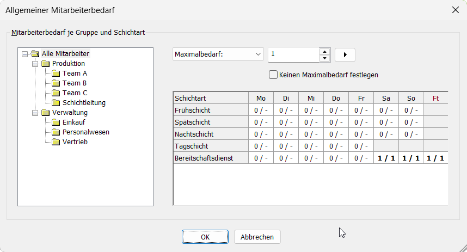Screen dimensions: 467x252
Task: Collapse the Verwaltung tree node
Action: tap(35, 113)
